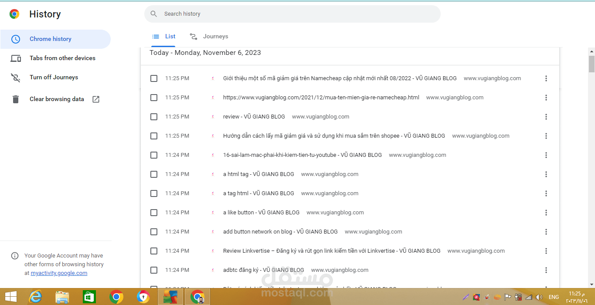Select checkbox for 'a tag html' entry
Viewport: 595px width, 305px height.
(154, 193)
